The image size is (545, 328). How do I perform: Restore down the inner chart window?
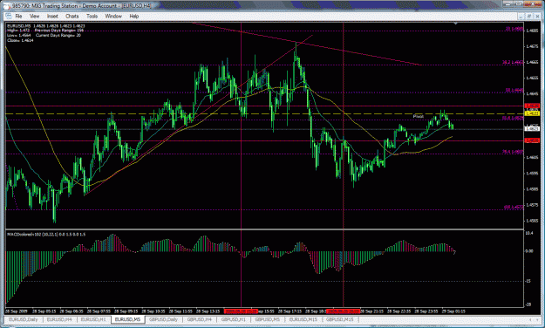click(529, 16)
